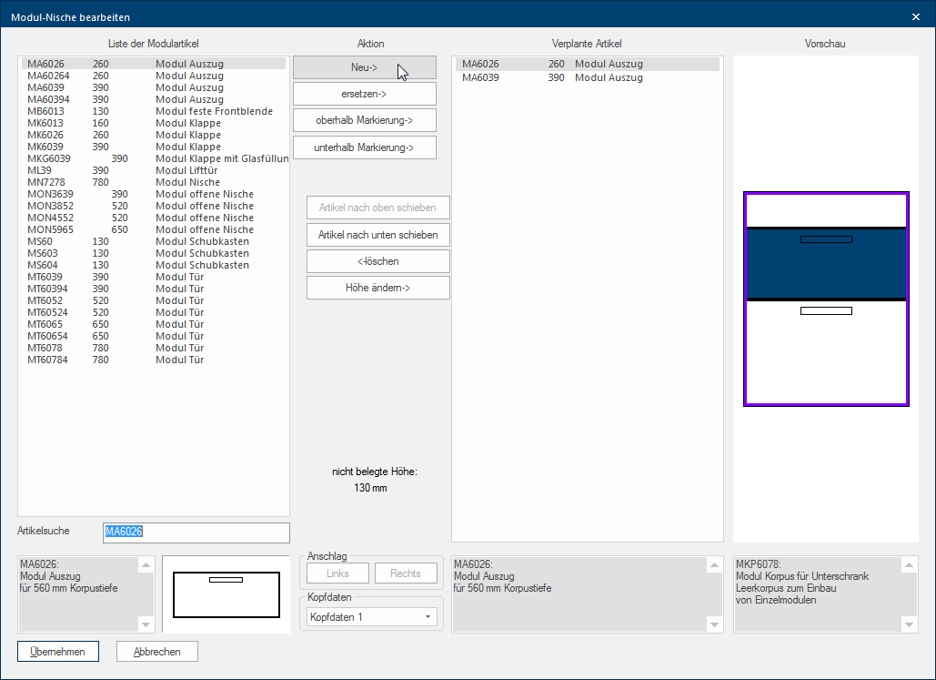Click the lower white drawer in preview

pos(826,350)
